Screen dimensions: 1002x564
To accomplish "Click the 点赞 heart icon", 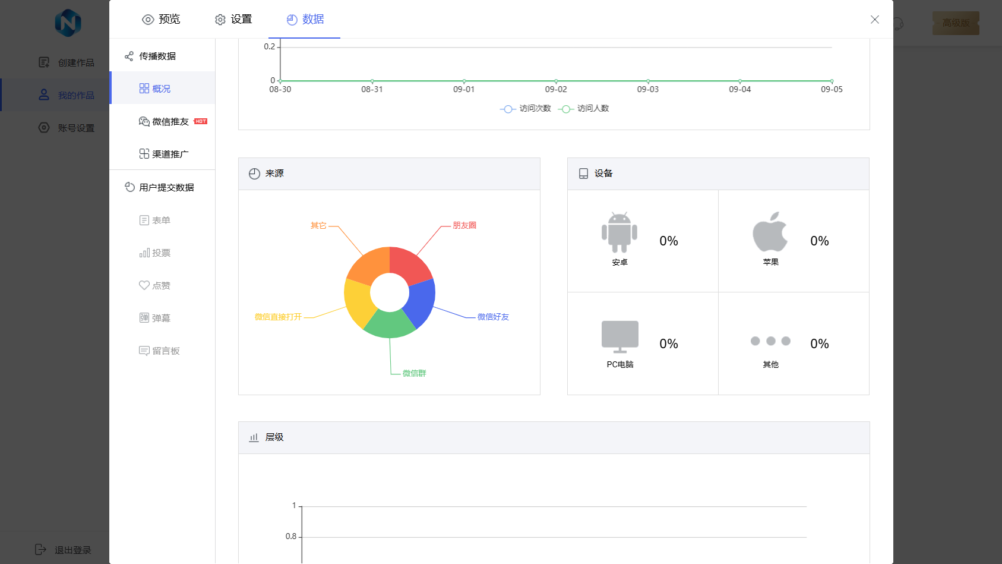I will point(144,285).
